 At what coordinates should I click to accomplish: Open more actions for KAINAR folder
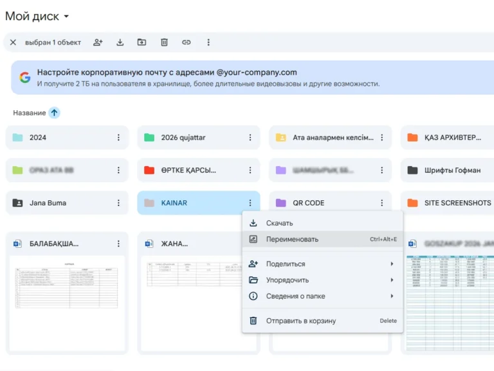[x=250, y=203]
